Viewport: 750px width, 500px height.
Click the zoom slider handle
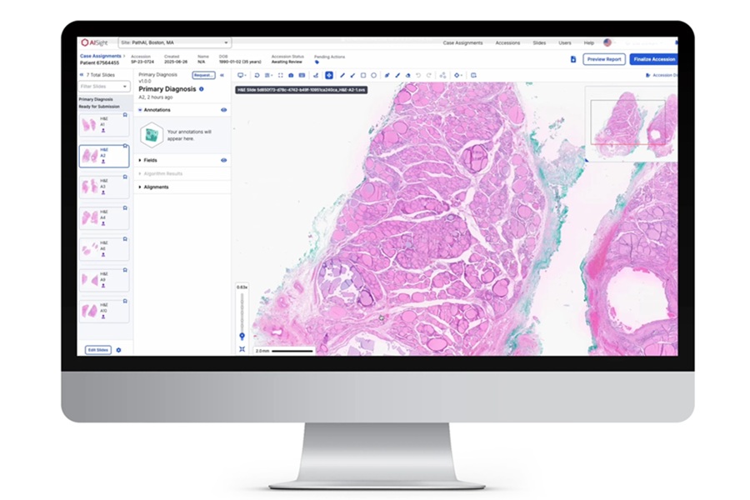242,337
